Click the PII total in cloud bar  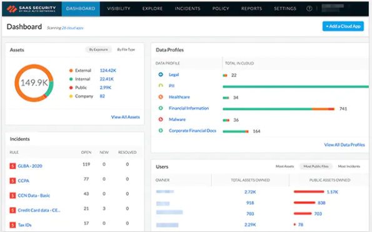[x=296, y=86]
